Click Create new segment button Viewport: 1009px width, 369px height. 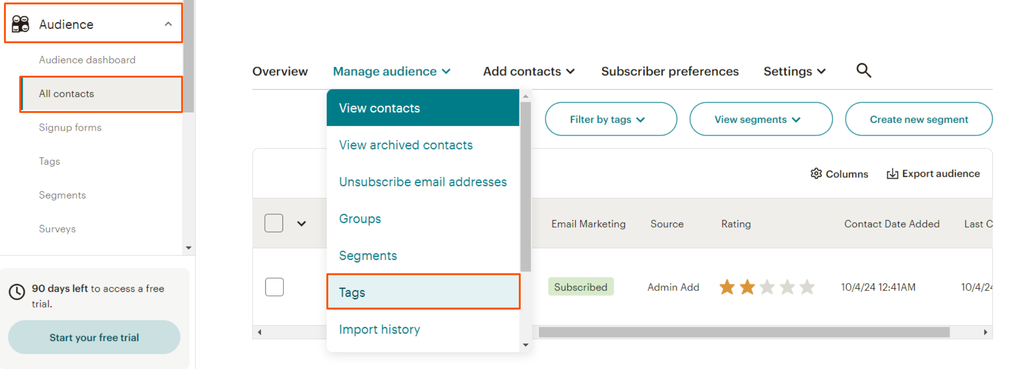point(918,119)
